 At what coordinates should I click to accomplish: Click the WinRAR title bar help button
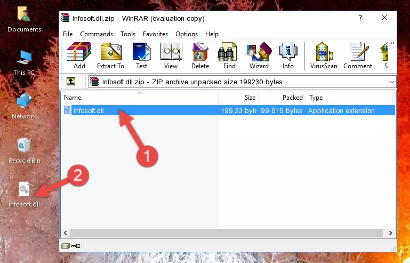point(360,18)
